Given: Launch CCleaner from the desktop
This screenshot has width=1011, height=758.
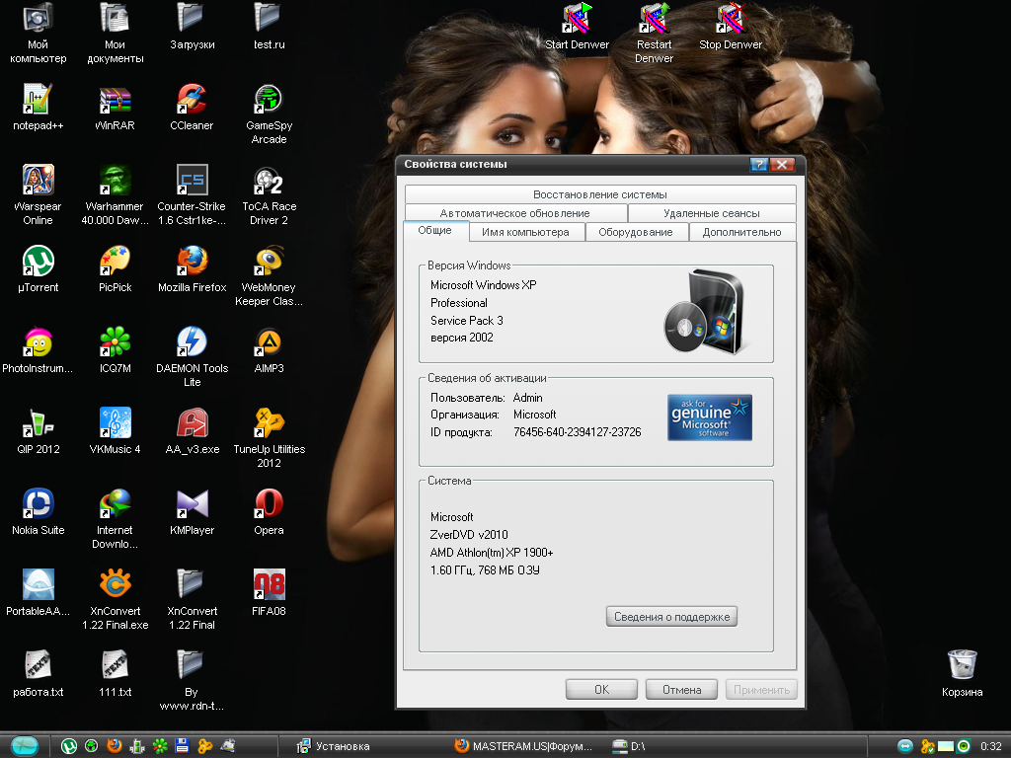Looking at the screenshot, I should pyautogui.click(x=192, y=108).
